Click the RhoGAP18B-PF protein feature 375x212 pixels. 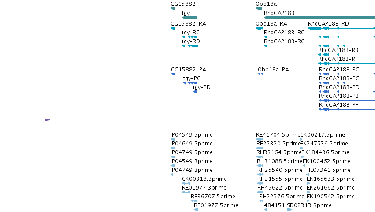tap(347, 110)
